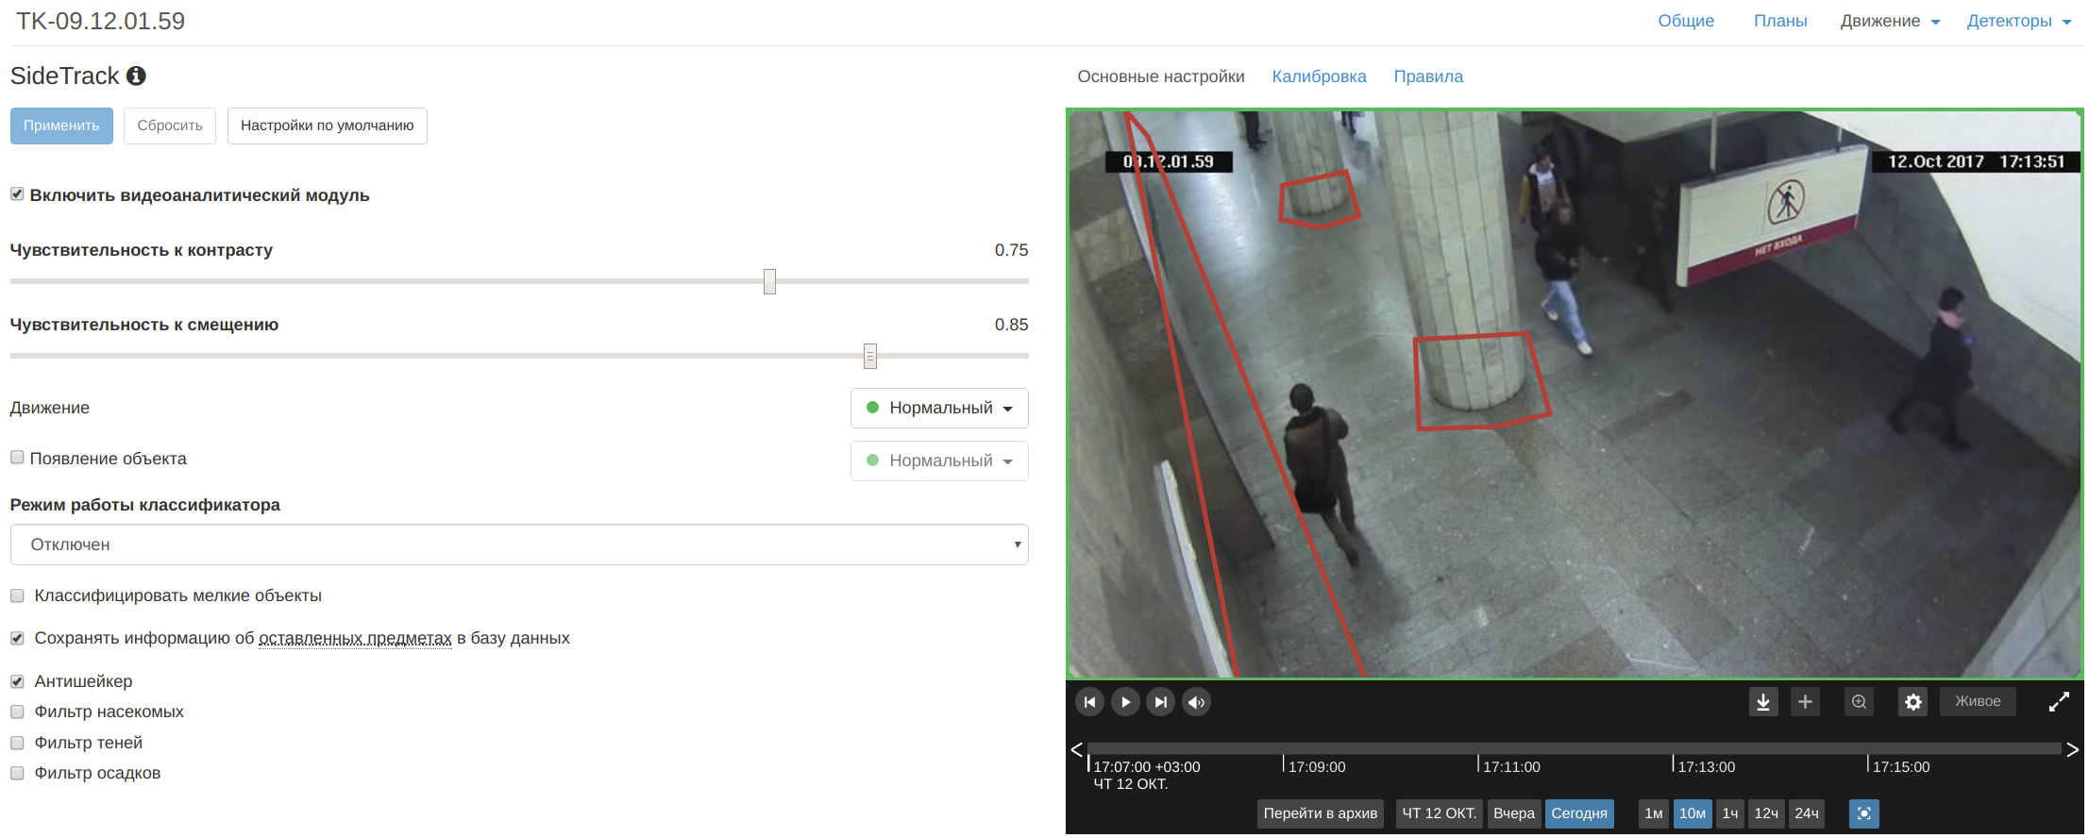The width and height of the screenshot is (2089, 838).
Task: Click the 'оставленных предметах' underlined term
Action: (355, 639)
